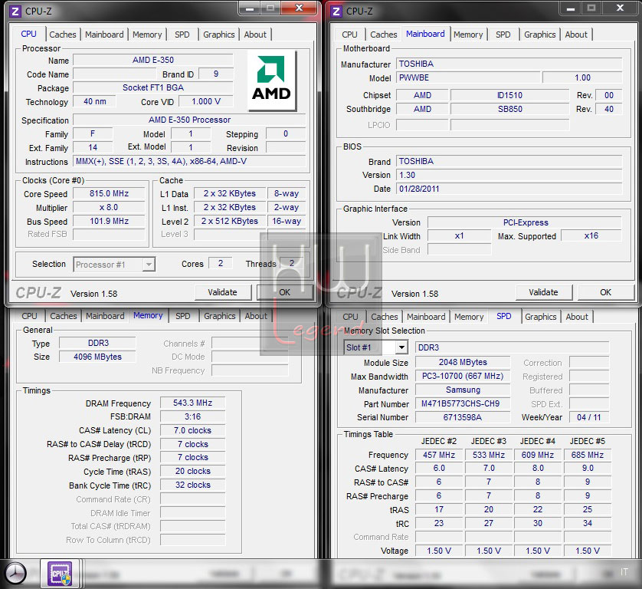The width and height of the screenshot is (642, 589).
Task: Click the DRAM Frequency '543.3 MHz' field
Action: click(192, 403)
